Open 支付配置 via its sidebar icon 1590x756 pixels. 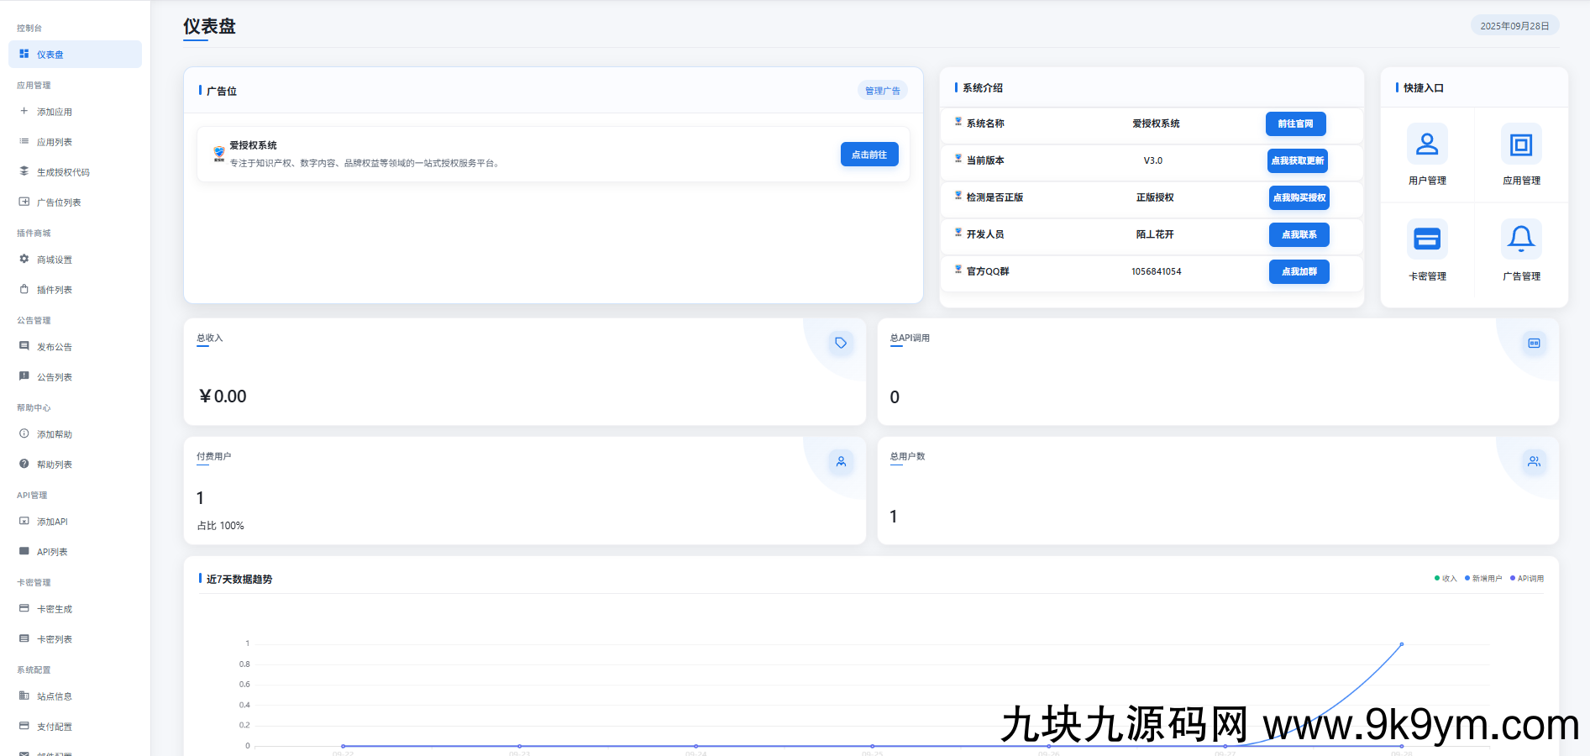pos(24,726)
